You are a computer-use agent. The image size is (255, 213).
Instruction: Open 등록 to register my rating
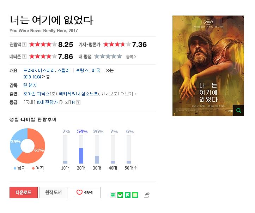coord(131,57)
